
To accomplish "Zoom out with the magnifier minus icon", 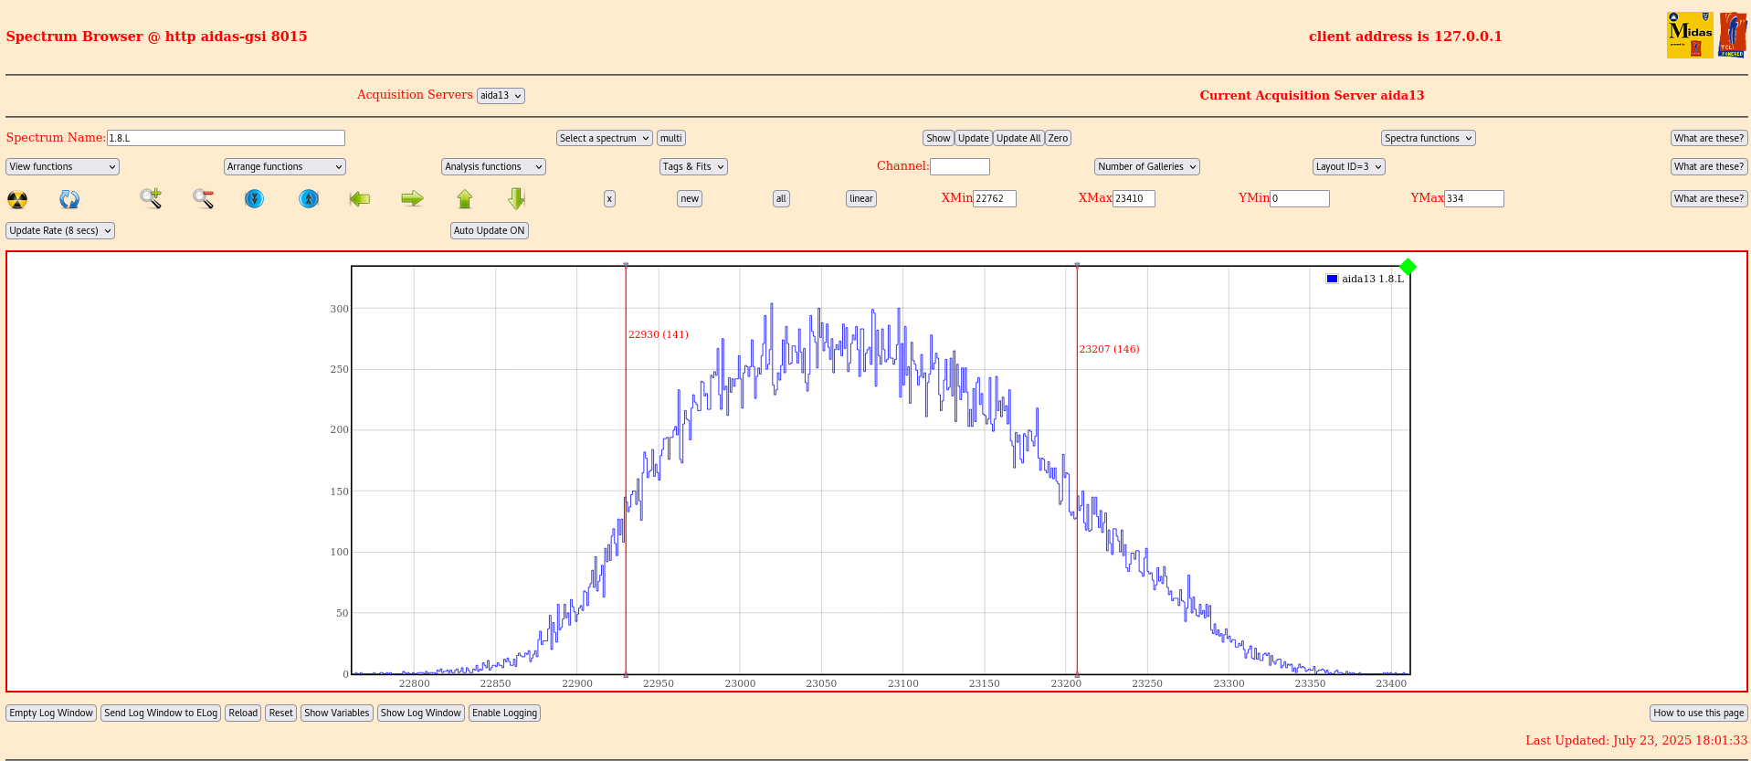I will (203, 198).
